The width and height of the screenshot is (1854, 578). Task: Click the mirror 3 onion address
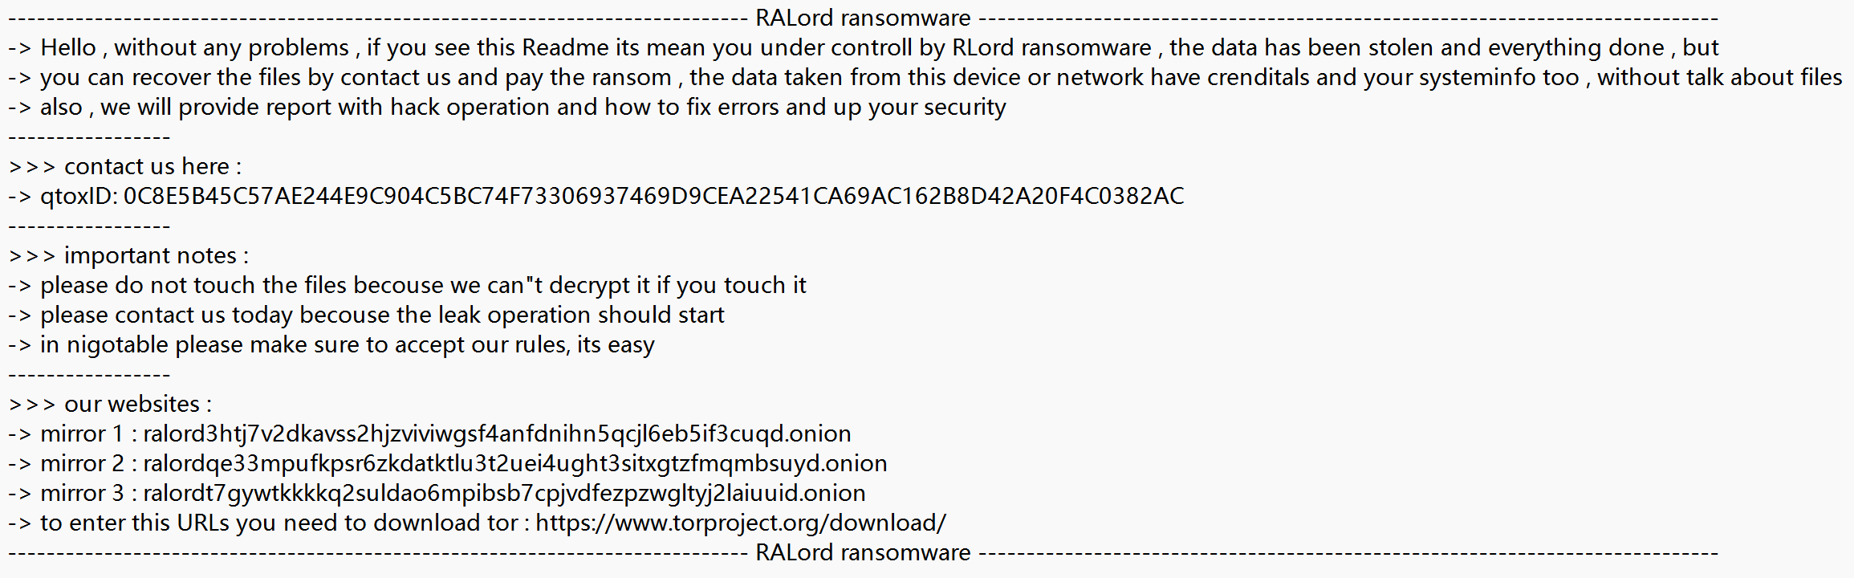(504, 493)
